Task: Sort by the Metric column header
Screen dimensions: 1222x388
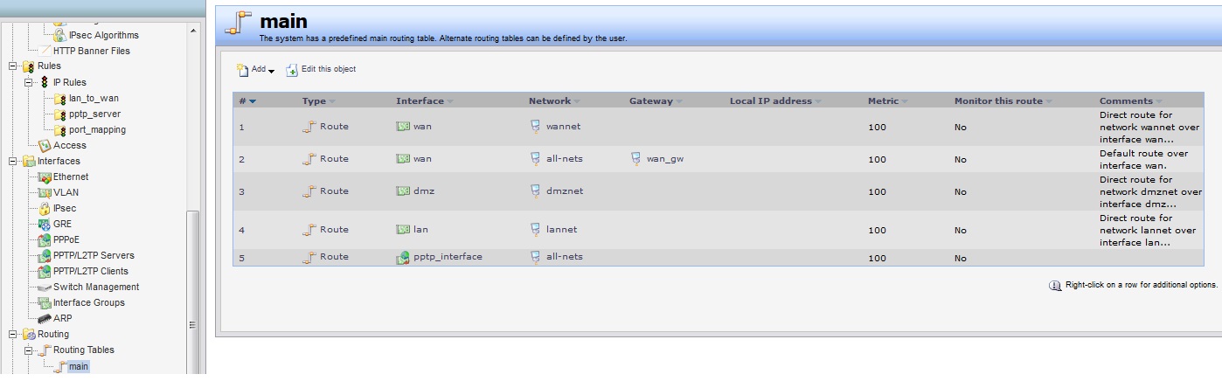Action: [888, 101]
